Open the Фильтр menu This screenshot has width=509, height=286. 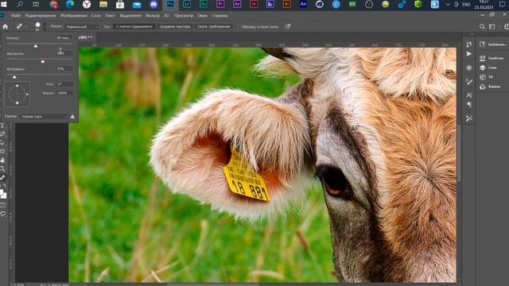coord(153,16)
